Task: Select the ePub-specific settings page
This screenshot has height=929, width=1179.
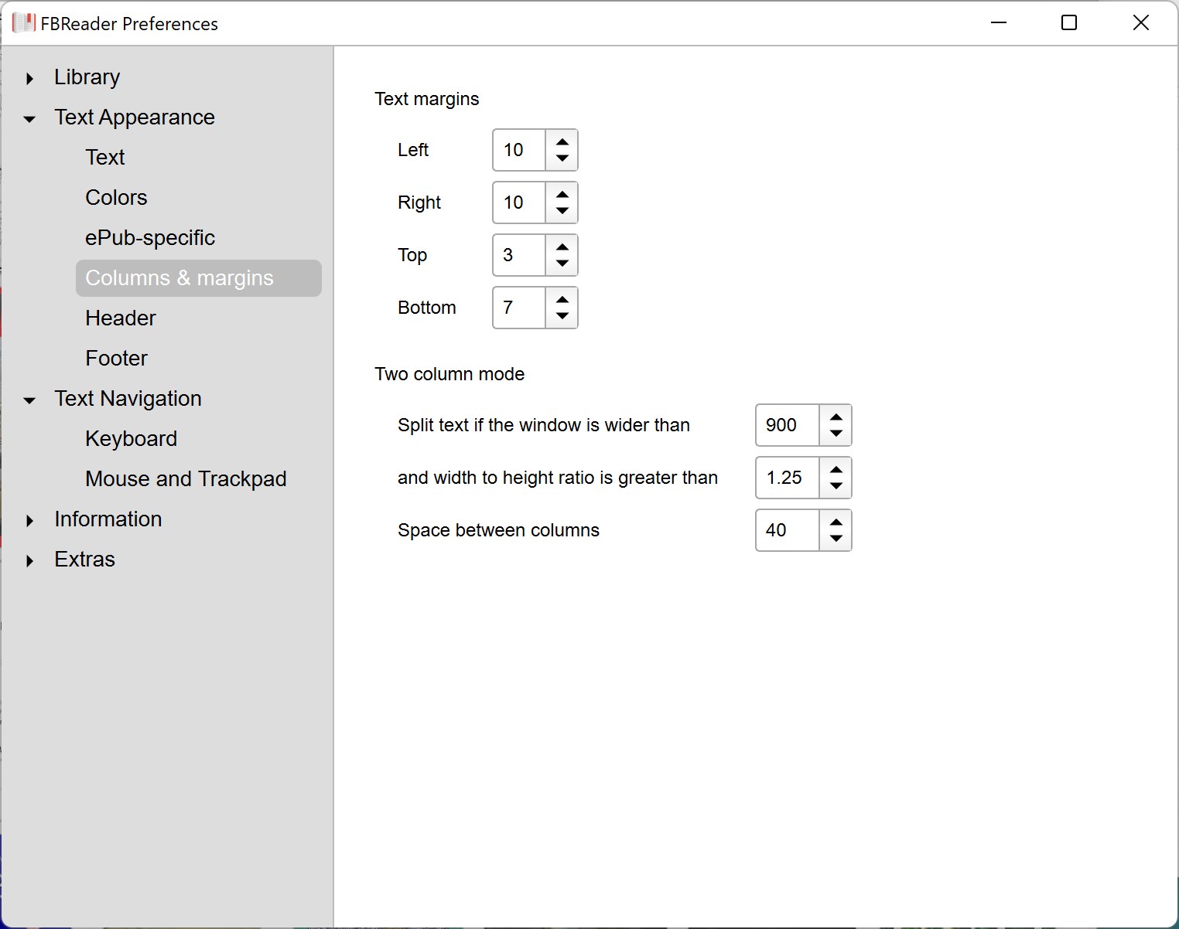Action: pyautogui.click(x=150, y=238)
